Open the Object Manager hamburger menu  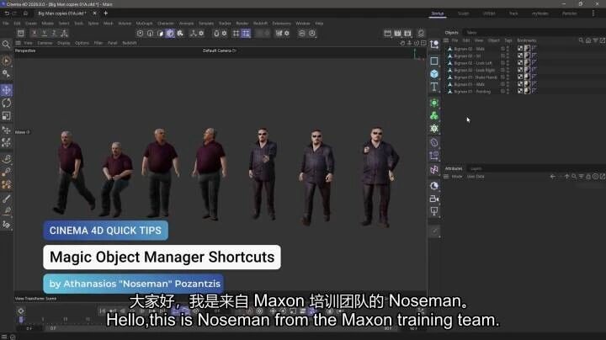point(446,40)
